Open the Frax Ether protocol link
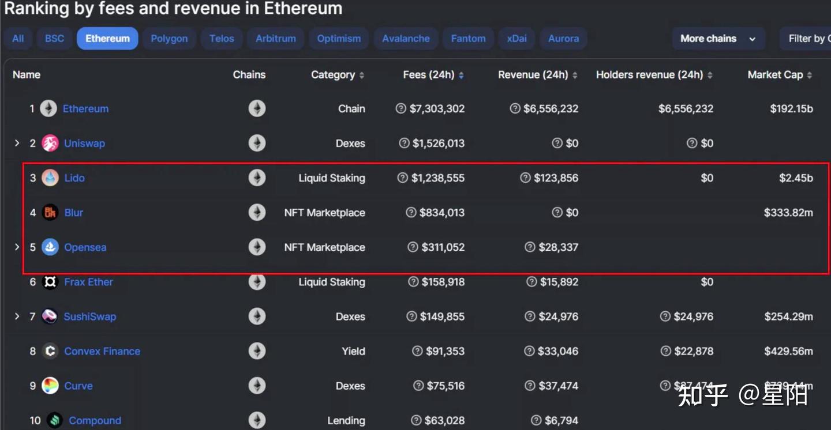Viewport: 831px width, 430px height. (88, 282)
